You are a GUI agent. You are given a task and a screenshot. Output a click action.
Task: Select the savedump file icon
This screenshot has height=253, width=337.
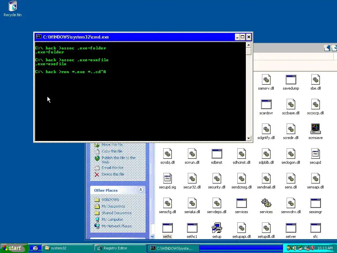(291, 80)
